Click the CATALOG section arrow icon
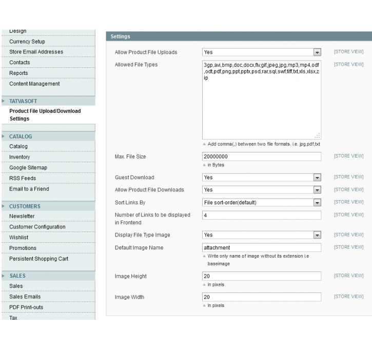The image size is (372, 349). click(x=3, y=137)
